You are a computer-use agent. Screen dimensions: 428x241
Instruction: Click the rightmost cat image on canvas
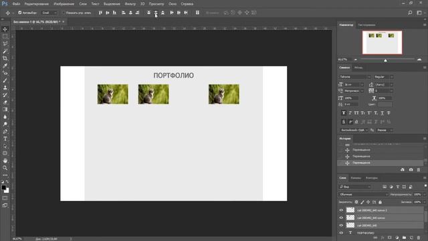coord(224,94)
